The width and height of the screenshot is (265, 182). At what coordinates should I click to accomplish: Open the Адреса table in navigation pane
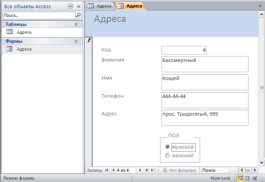(42, 32)
